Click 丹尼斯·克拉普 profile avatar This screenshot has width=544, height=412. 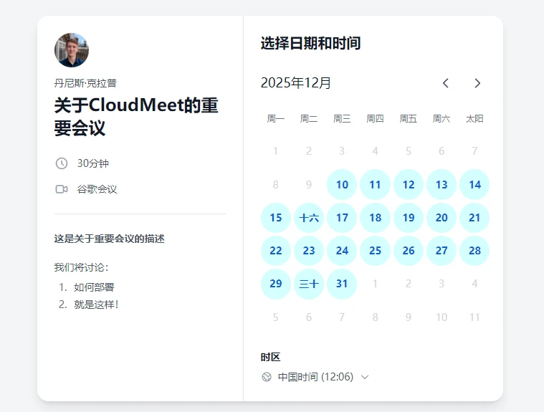click(x=72, y=49)
